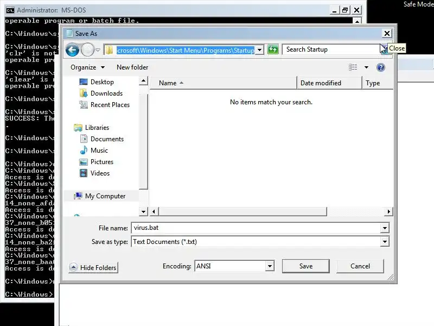Screen dimensions: 434x326
Task: Minimize the Administrator MS-DOS window
Action: (334, 10)
